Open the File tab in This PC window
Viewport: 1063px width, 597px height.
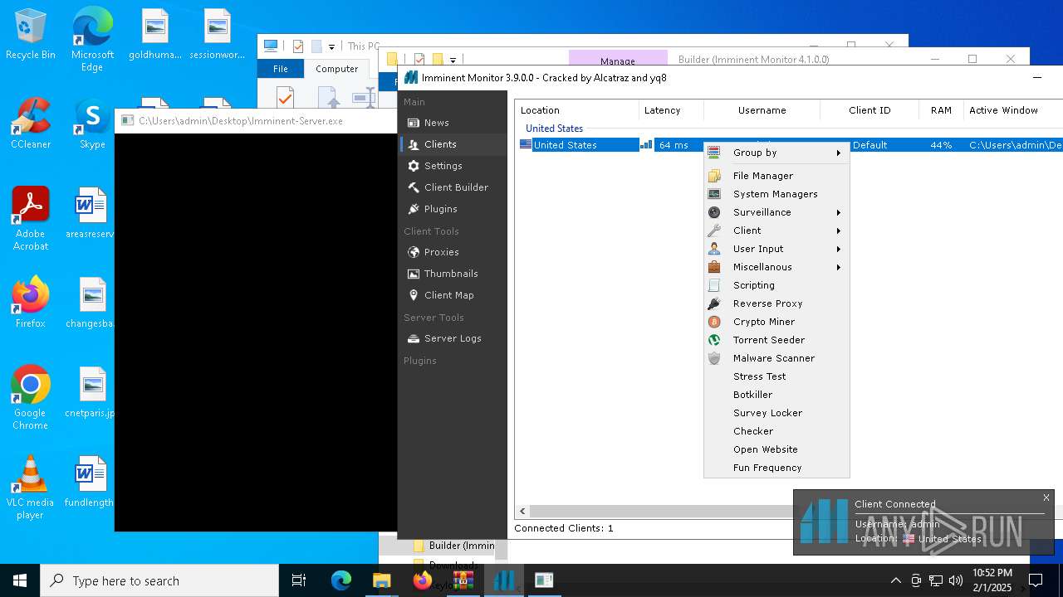click(281, 69)
